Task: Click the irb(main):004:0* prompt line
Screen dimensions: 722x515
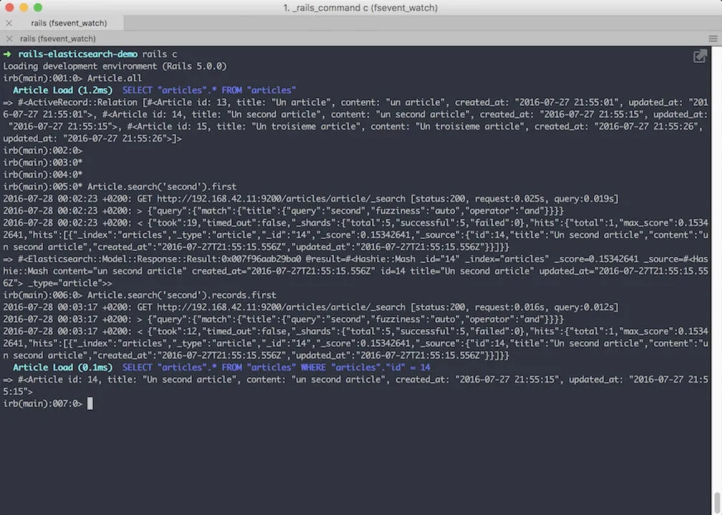Action: [x=43, y=175]
